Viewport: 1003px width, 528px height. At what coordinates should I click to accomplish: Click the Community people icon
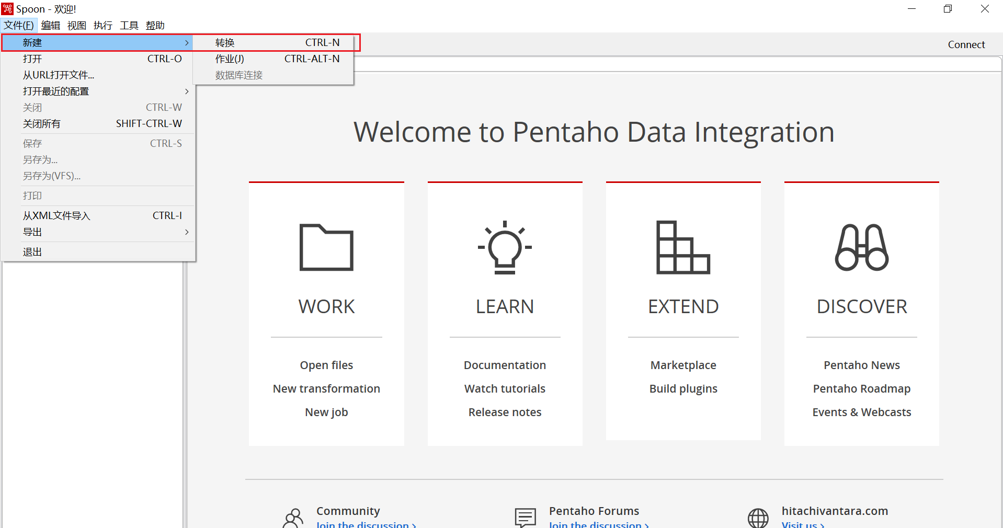(293, 518)
